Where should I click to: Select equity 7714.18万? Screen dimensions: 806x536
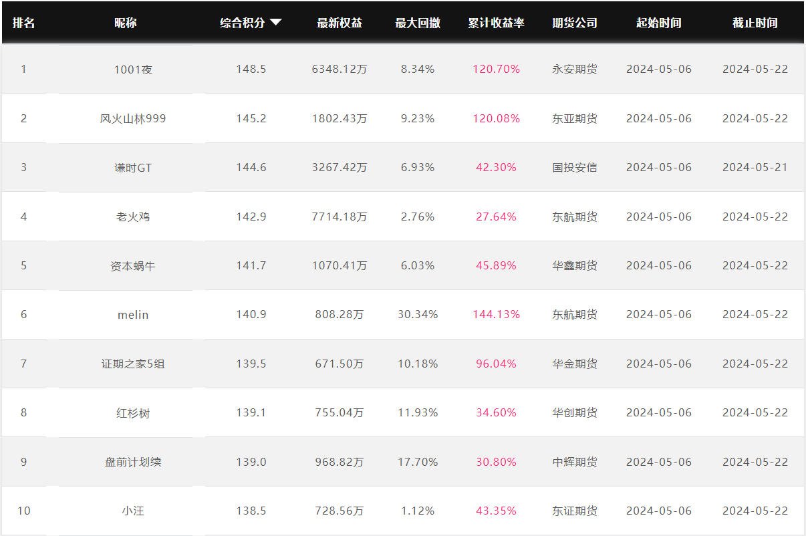[340, 217]
